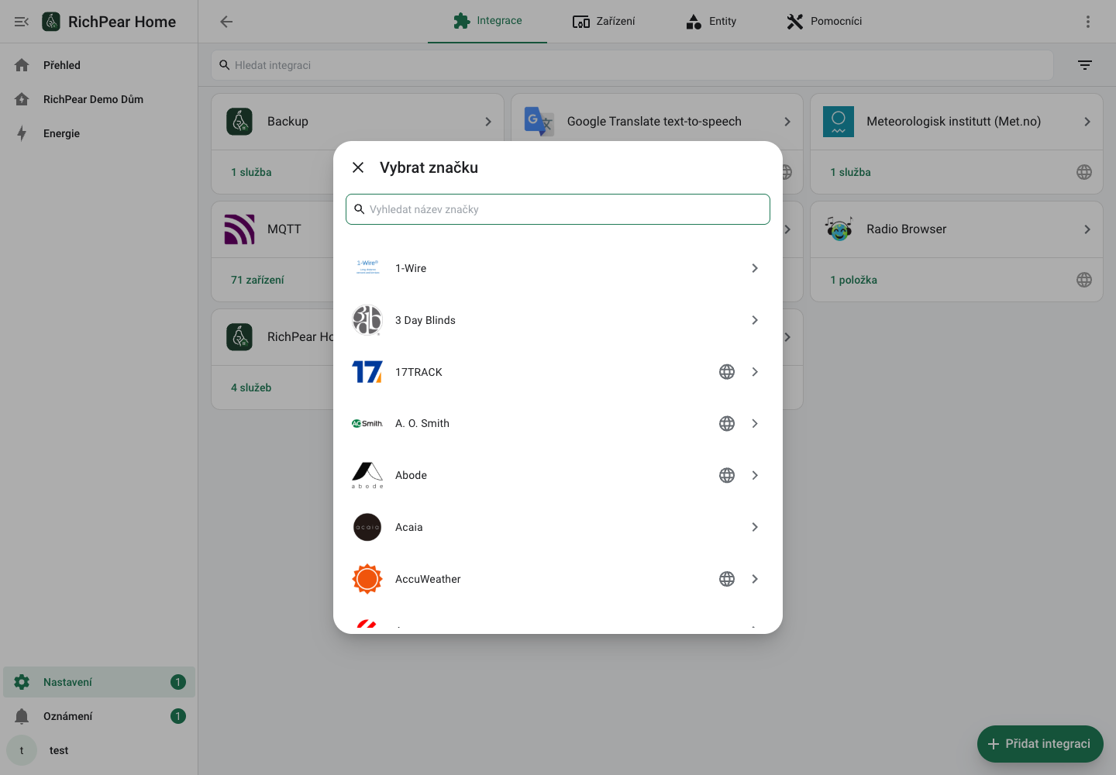Click the cloud globe icon on Met.no card

(1084, 172)
